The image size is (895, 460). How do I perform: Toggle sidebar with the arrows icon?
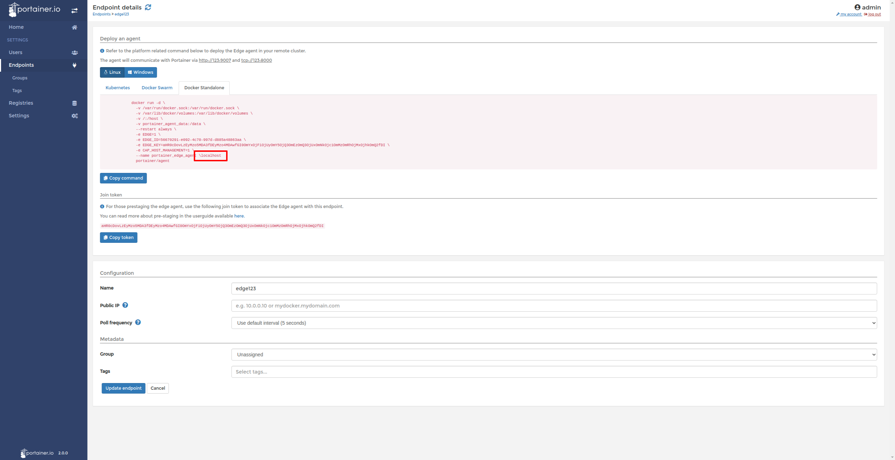(74, 11)
